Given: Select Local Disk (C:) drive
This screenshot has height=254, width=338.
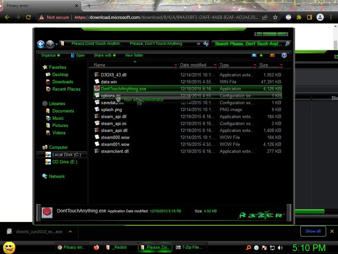Looking at the screenshot, I should (62, 155).
